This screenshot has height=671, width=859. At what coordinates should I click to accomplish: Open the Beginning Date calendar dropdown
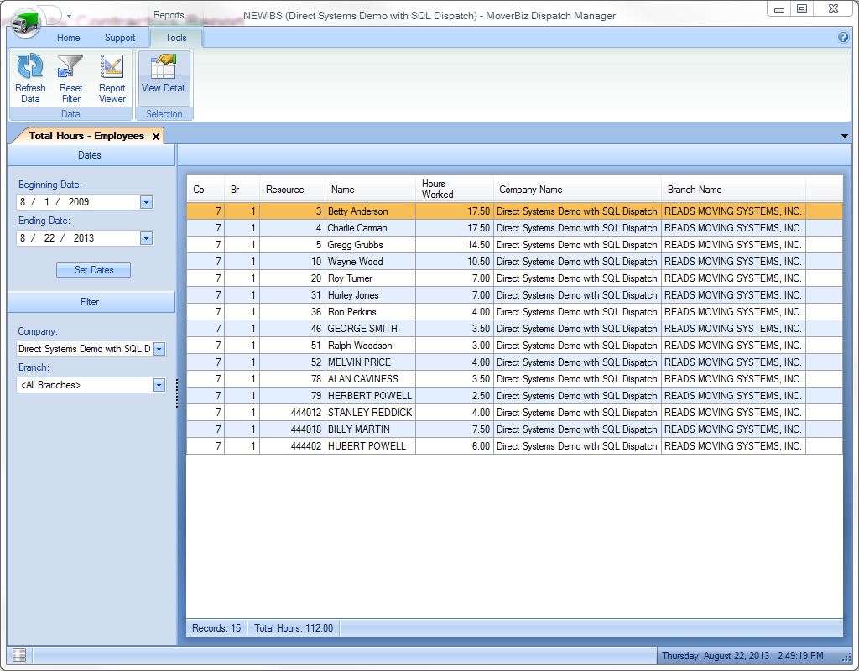[x=146, y=202]
